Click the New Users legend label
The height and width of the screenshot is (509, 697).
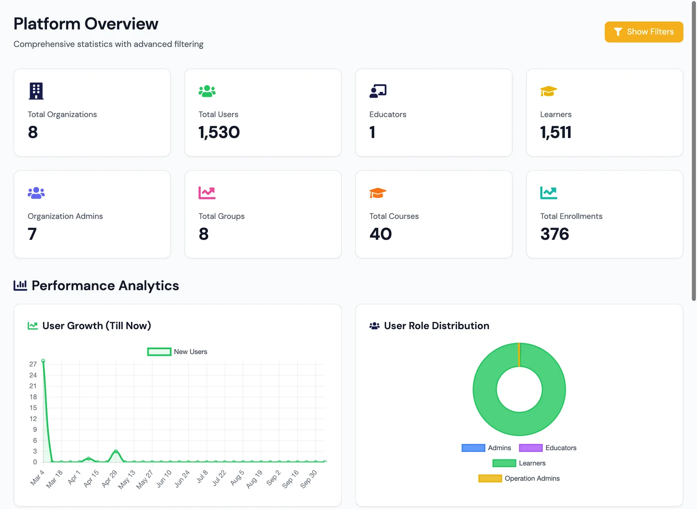[x=190, y=352]
